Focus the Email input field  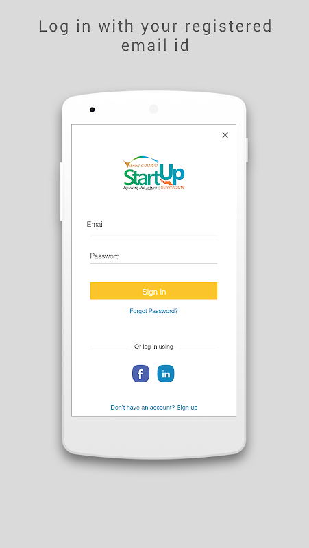[x=153, y=227]
